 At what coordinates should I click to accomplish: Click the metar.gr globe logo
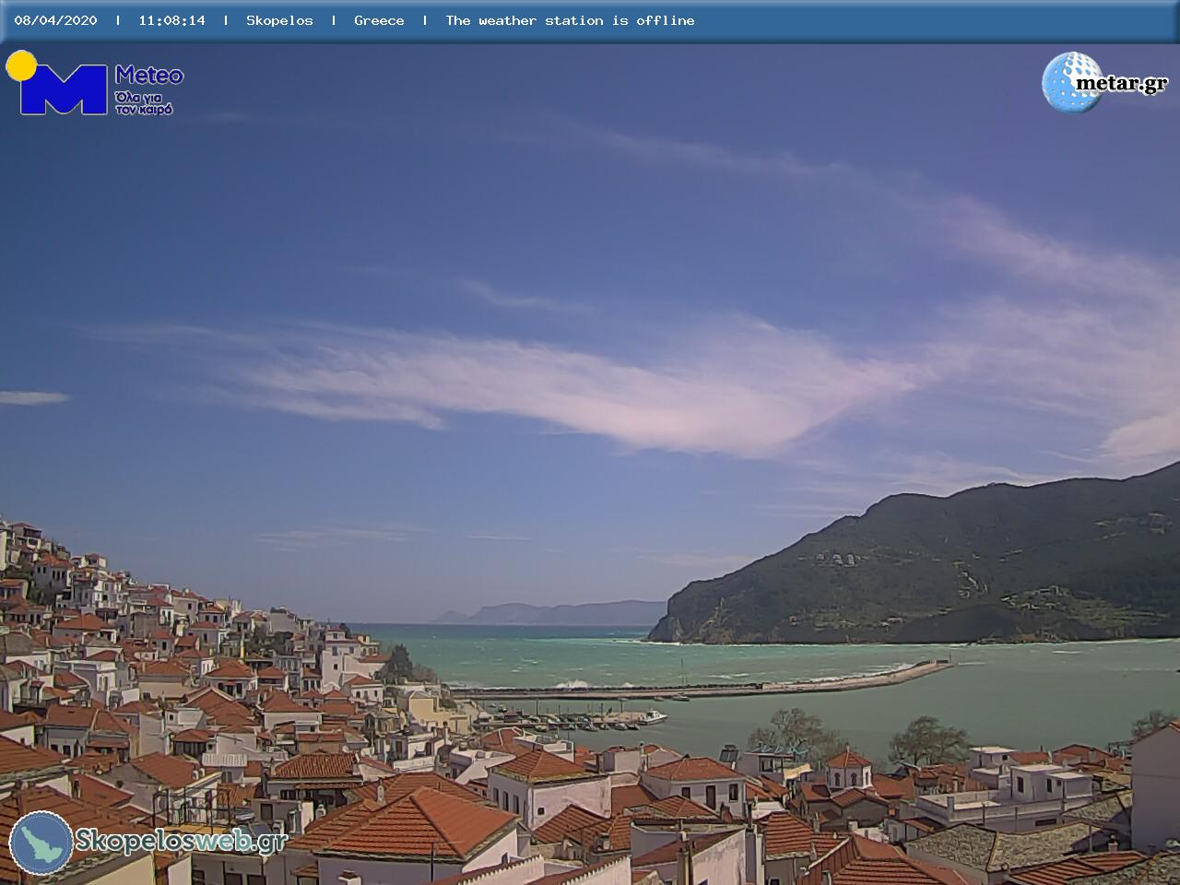point(1071,82)
